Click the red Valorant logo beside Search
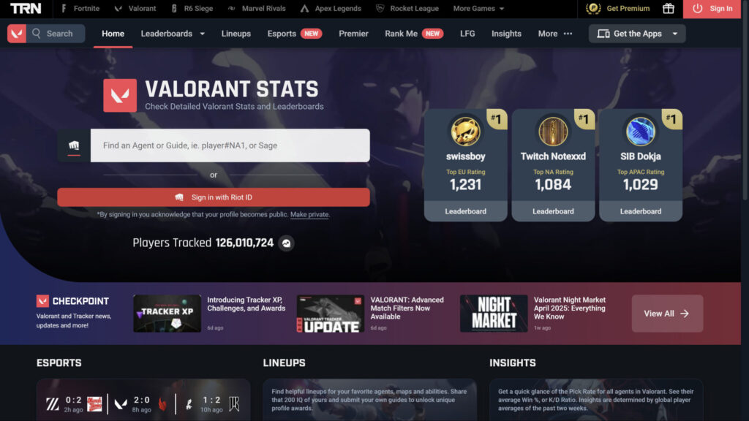The width and height of the screenshot is (749, 421). [x=17, y=34]
